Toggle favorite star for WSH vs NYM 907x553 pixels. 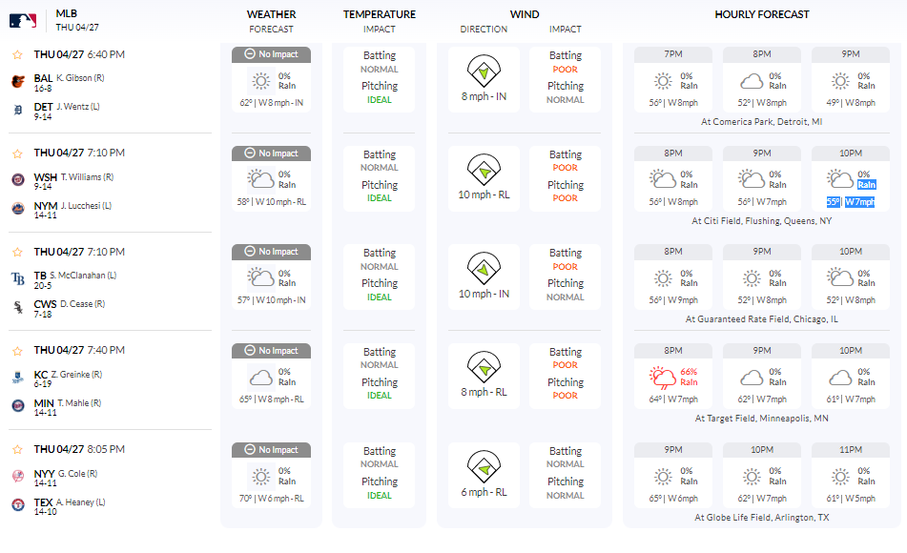click(x=18, y=153)
